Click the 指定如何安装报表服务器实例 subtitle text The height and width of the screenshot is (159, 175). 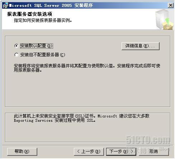pos(43,20)
